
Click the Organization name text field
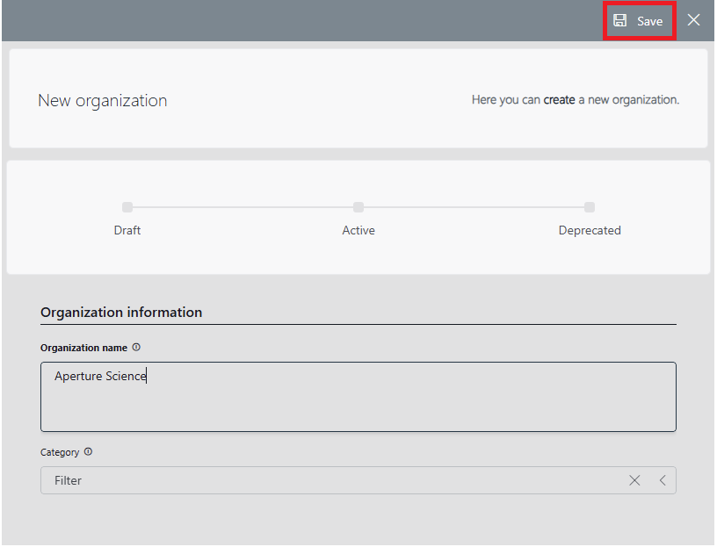[358, 397]
